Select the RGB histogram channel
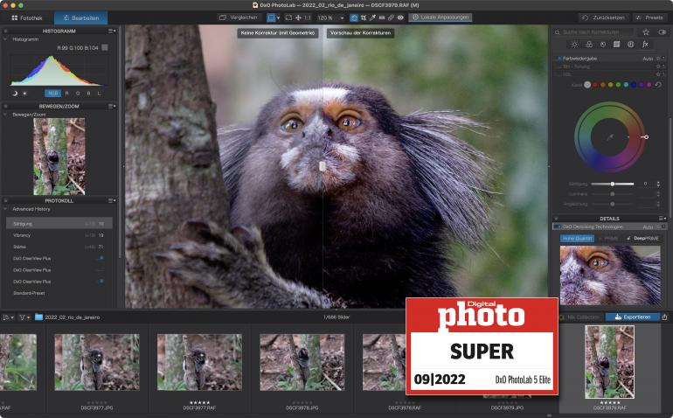This screenshot has height=418, width=673. coord(53,94)
